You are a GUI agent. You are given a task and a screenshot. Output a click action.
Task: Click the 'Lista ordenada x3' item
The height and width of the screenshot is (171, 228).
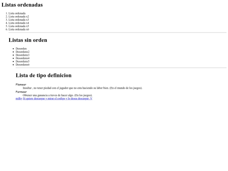[19, 19]
